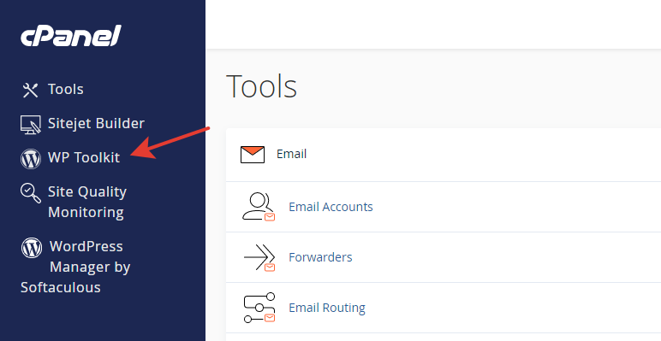
Task: Open the Email Routing link
Action: click(x=327, y=308)
